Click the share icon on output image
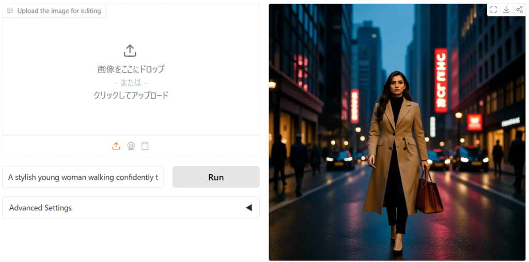529x262 pixels. (519, 10)
